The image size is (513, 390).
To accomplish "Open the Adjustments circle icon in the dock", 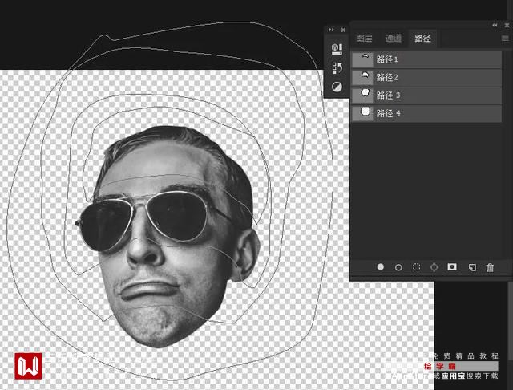I will [x=337, y=87].
